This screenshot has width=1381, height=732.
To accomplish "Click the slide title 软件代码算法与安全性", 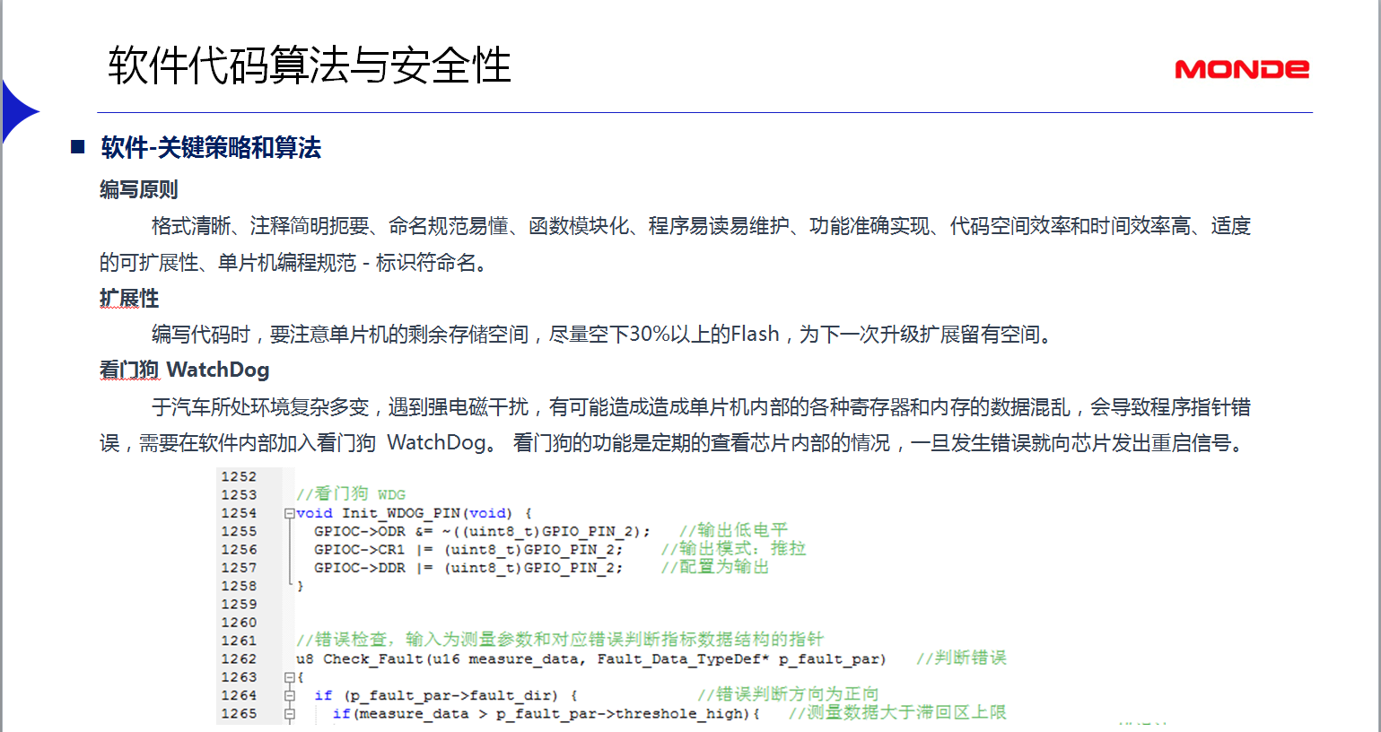I will pos(309,65).
